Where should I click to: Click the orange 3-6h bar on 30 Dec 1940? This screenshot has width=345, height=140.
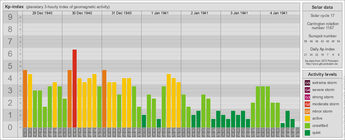70,99
